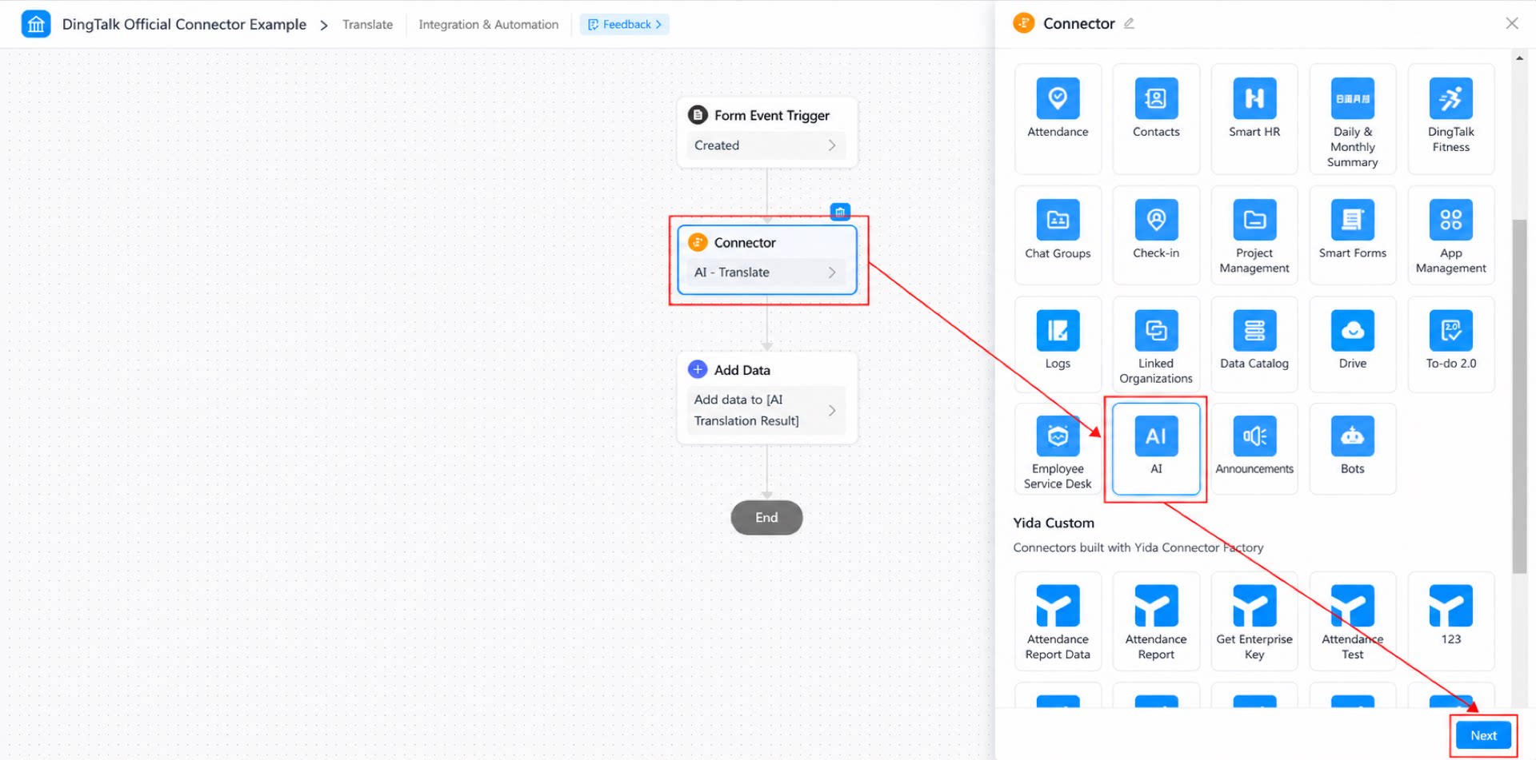Pick the Bots connector icon
This screenshot has width=1536, height=760.
[1353, 436]
